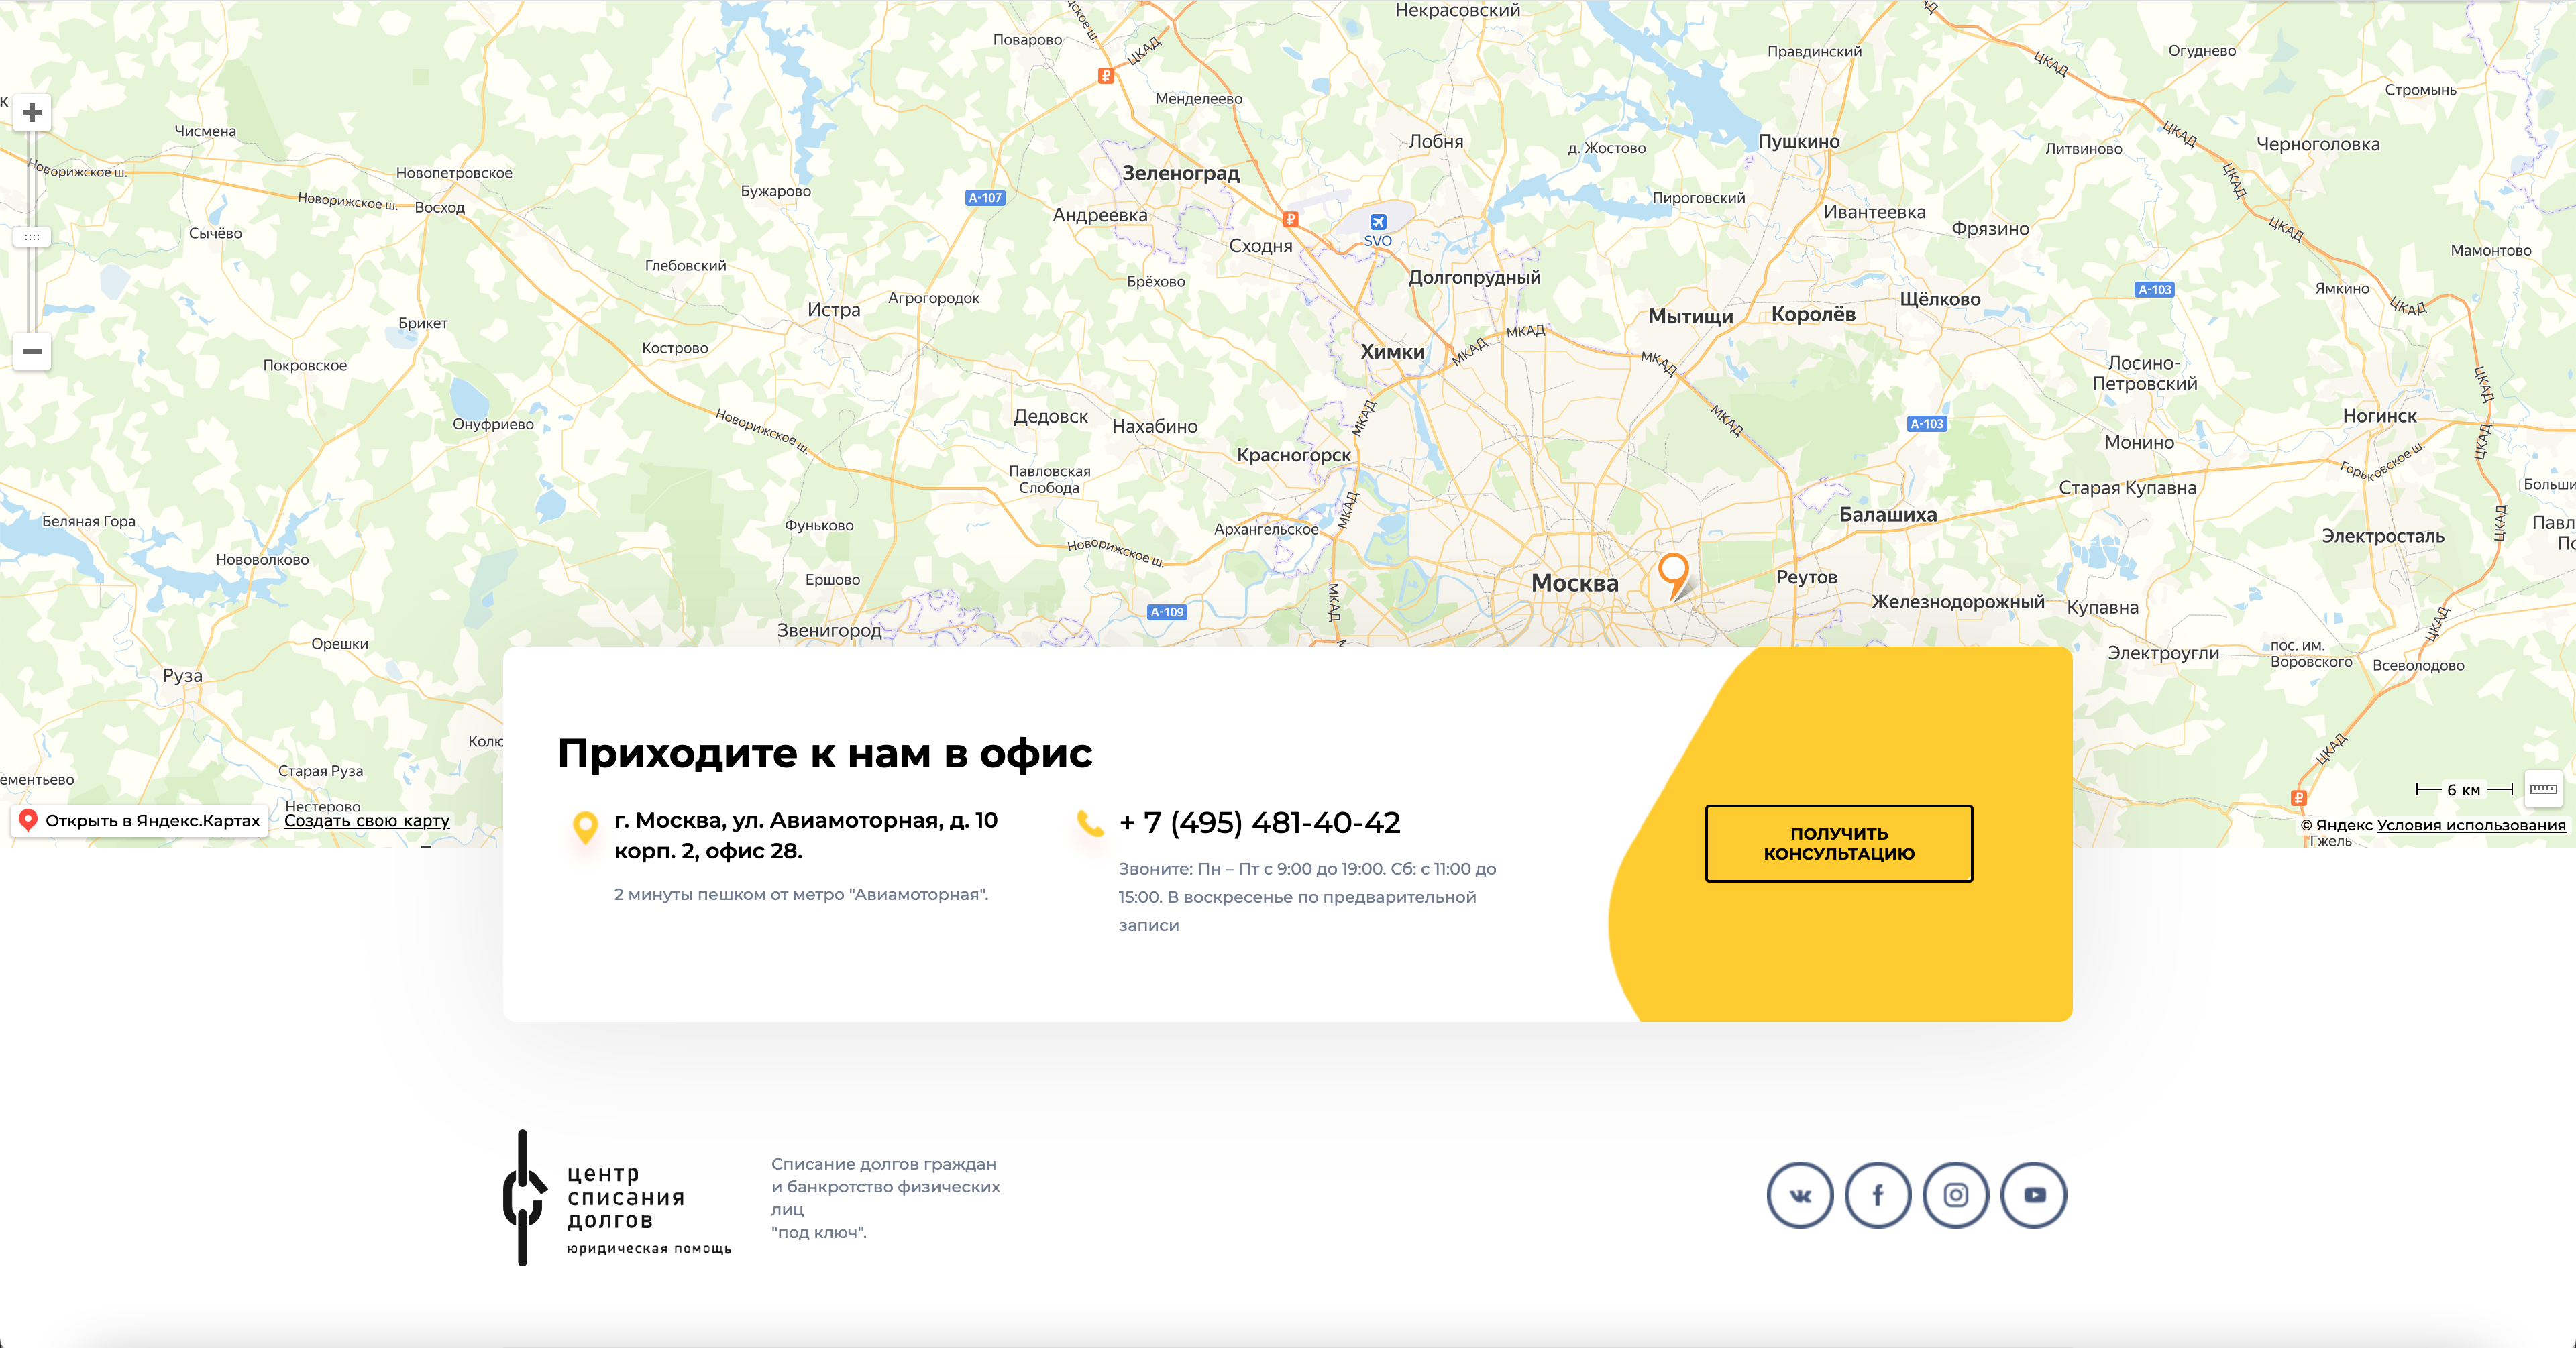
Task: Click the Звенигород label on map
Action: click(830, 631)
